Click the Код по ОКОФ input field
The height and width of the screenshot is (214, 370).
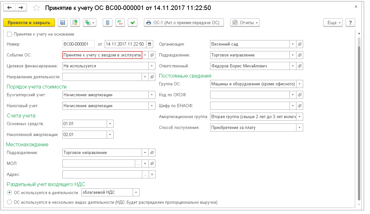pos(250,95)
